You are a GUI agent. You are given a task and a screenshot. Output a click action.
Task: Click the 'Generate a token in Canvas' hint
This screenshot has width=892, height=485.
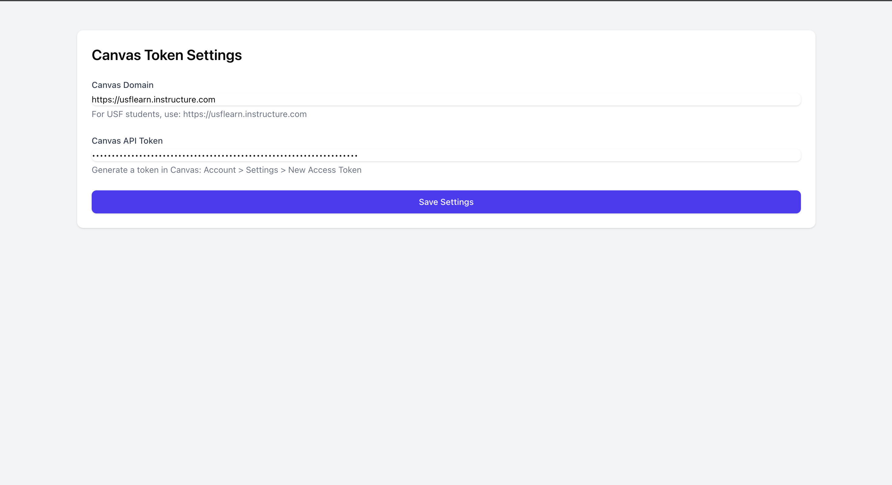tap(145, 170)
